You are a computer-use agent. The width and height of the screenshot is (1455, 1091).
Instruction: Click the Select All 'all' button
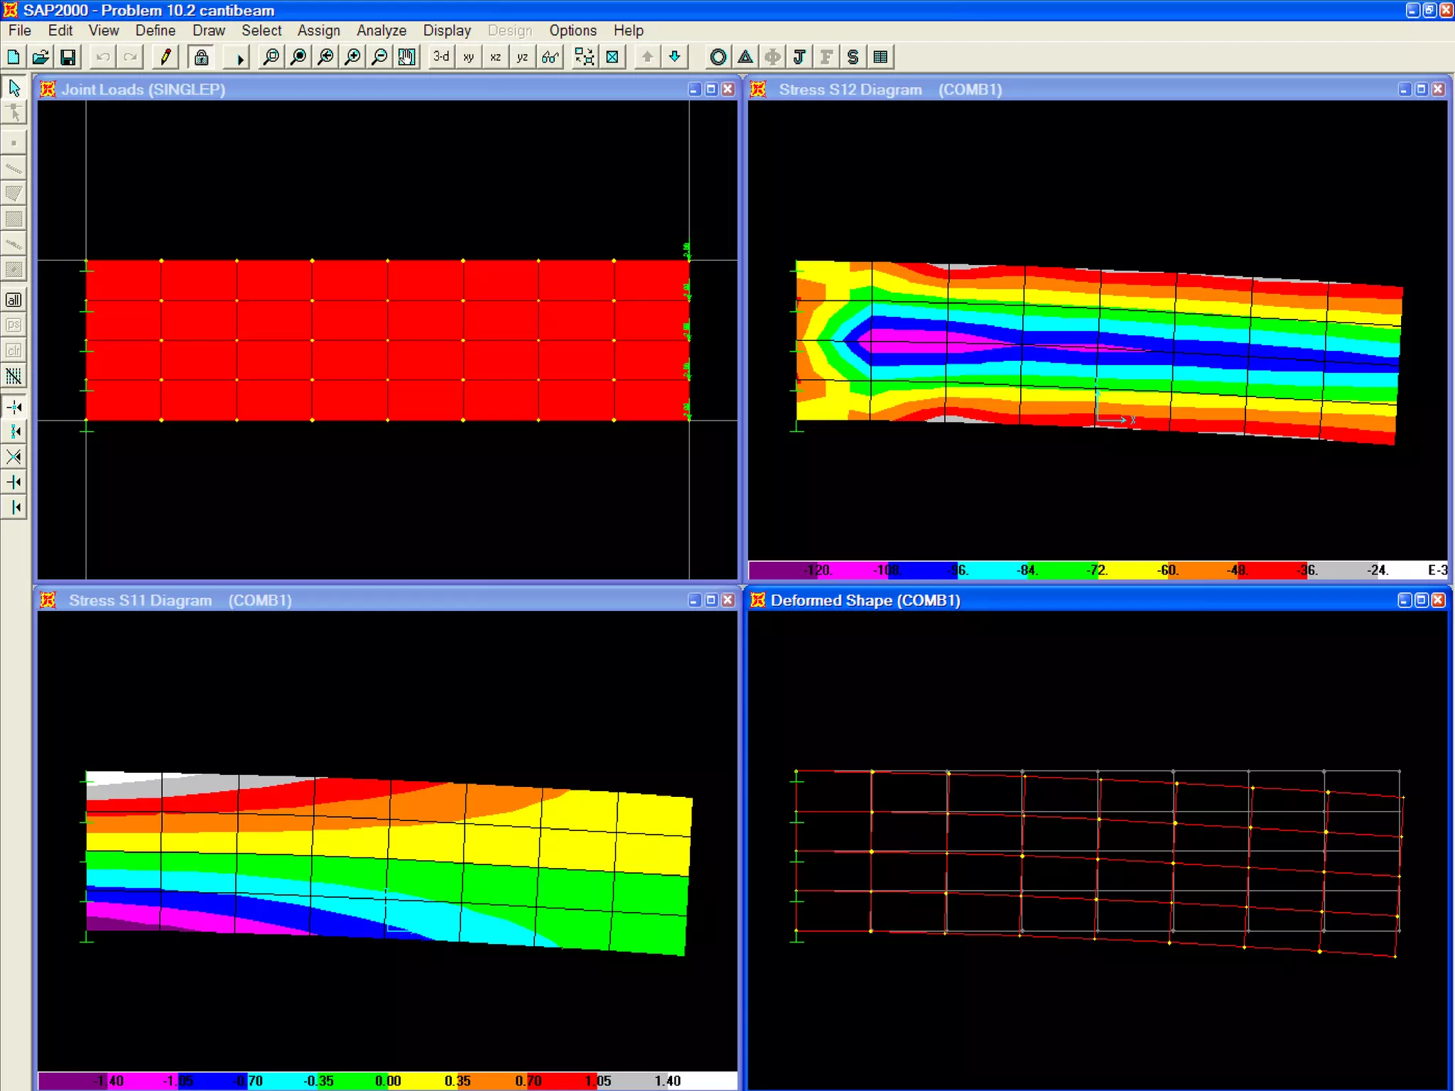(x=13, y=300)
